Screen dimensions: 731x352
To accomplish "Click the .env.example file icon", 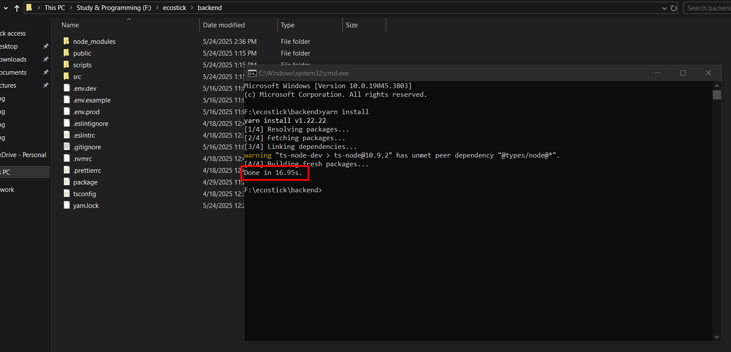I will click(x=67, y=100).
